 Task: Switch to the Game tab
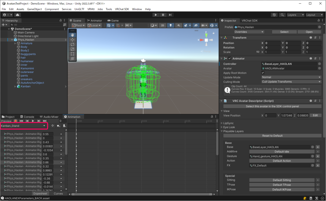(113, 20)
